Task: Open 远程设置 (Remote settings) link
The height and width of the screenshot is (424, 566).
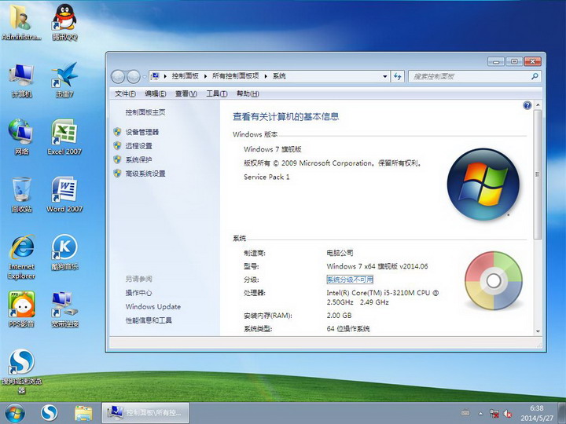Action: (x=138, y=146)
